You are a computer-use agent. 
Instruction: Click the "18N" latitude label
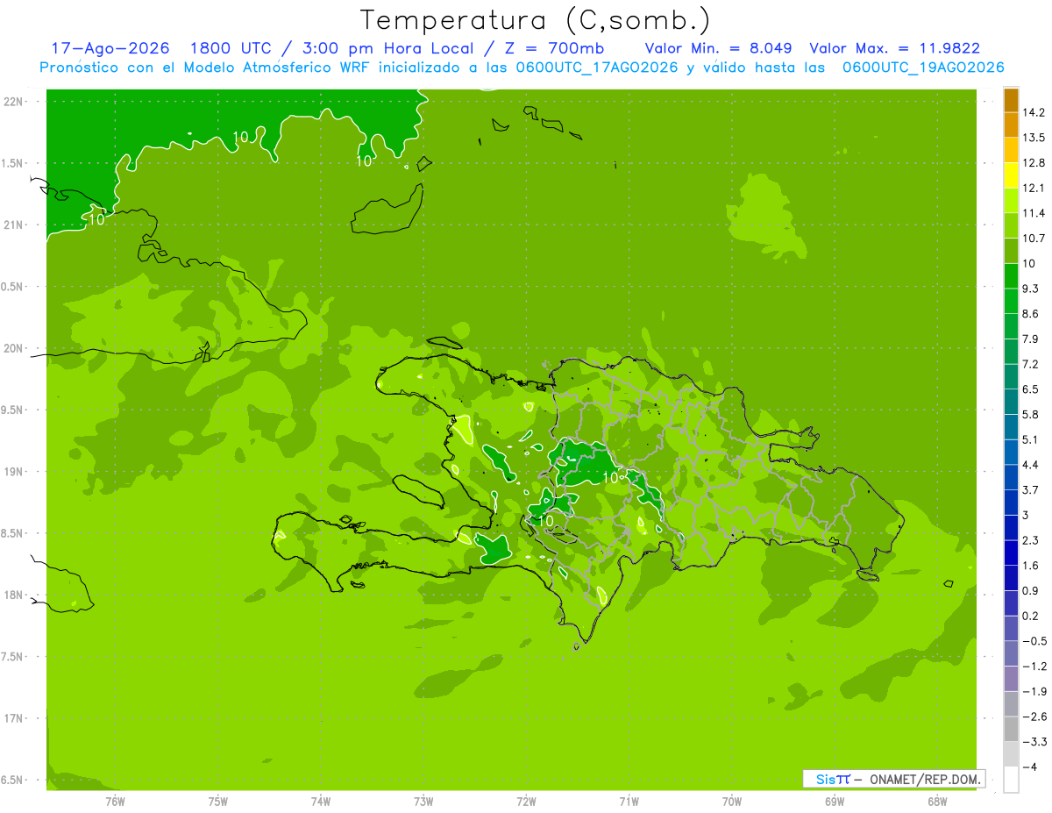pos(13,595)
